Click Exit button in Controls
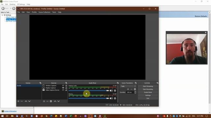This screenshot has width=211, height=118. pyautogui.click(x=148, y=98)
